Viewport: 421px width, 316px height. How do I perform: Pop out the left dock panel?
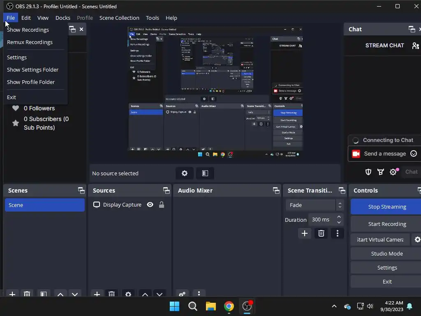click(72, 29)
